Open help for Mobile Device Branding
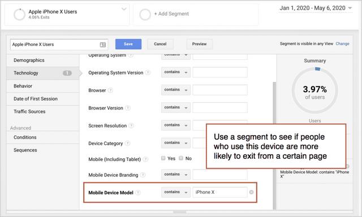This screenshot has width=362, height=217. click(143, 175)
